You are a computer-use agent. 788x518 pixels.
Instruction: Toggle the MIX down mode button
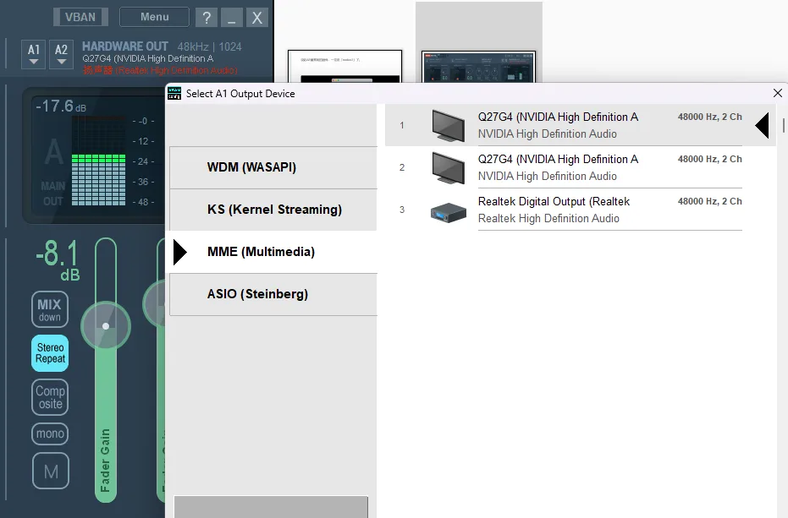pyautogui.click(x=50, y=309)
